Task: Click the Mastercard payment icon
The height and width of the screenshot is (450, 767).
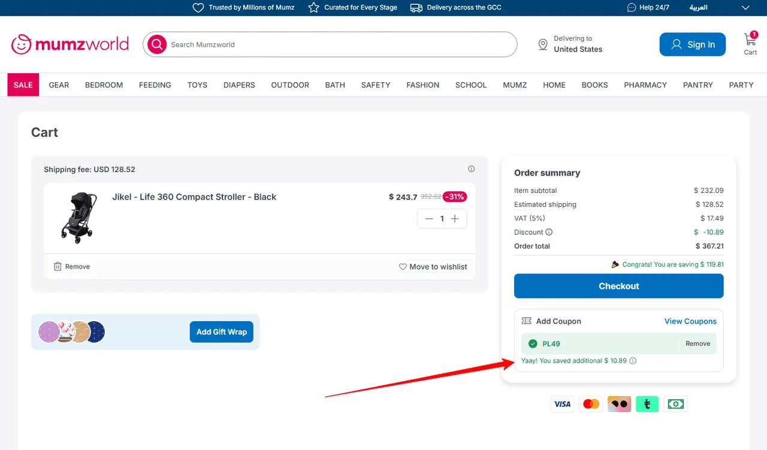Action: coord(591,404)
